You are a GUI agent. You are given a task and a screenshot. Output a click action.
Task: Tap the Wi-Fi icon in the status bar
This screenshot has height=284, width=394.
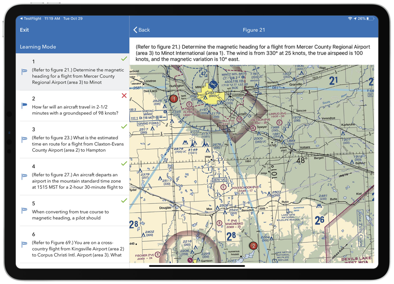350,18
